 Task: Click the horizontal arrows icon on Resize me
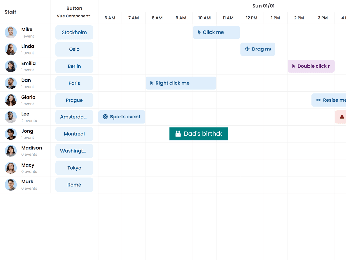point(318,100)
